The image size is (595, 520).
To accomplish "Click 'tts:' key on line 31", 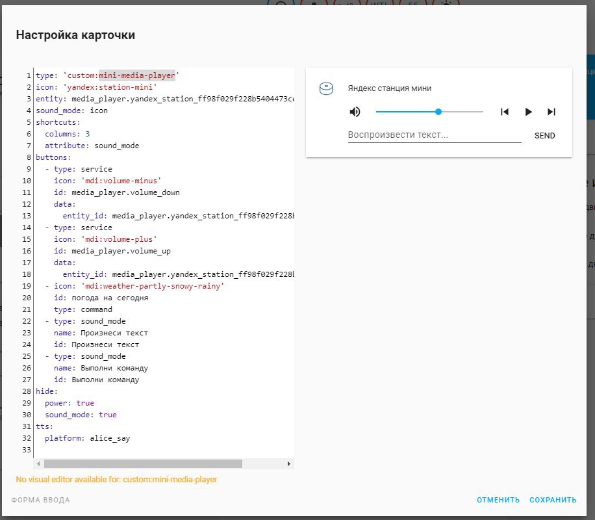I will [x=44, y=426].
